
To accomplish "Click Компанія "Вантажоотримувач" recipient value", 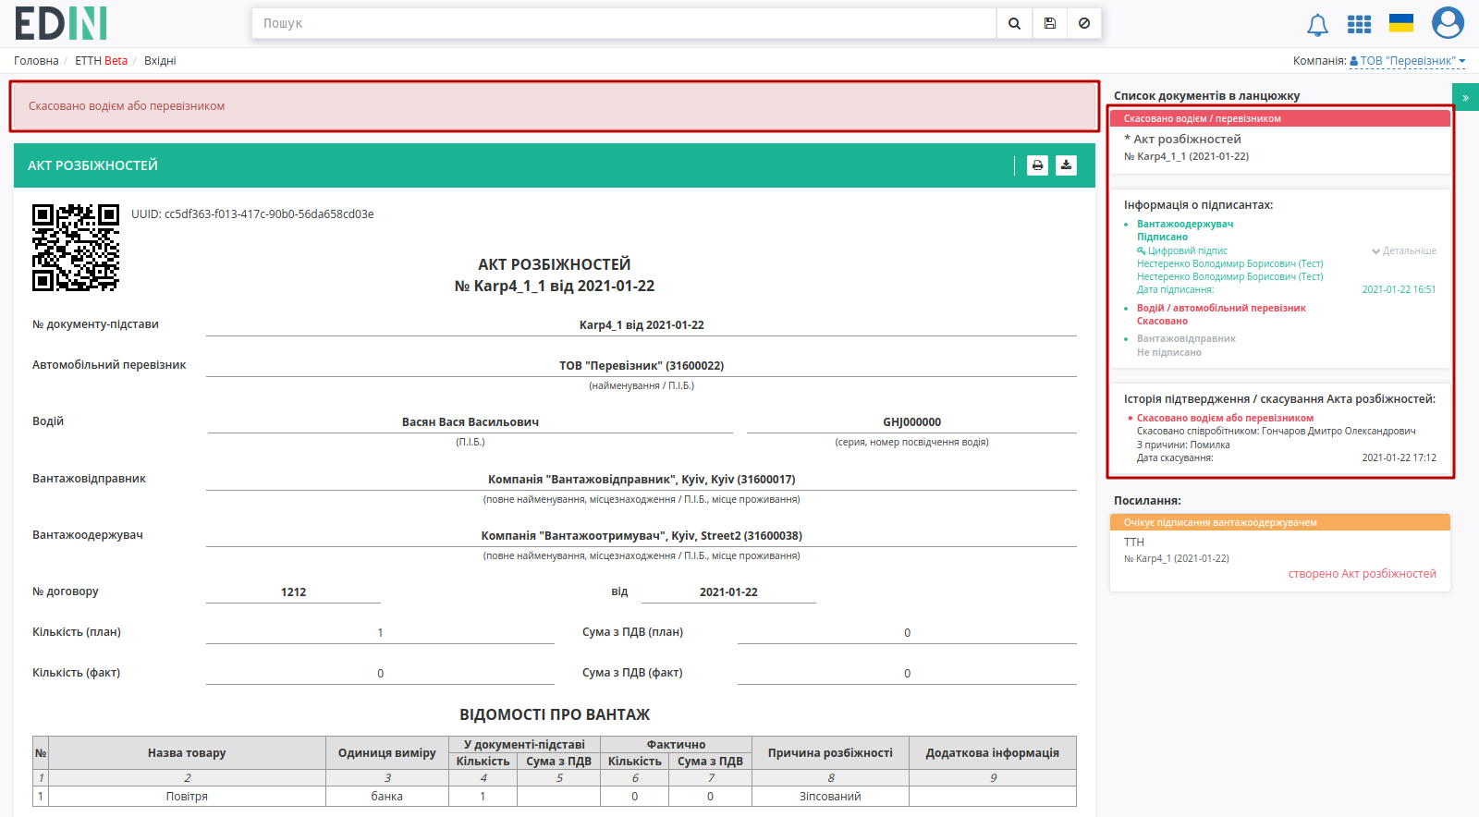I will 642,536.
